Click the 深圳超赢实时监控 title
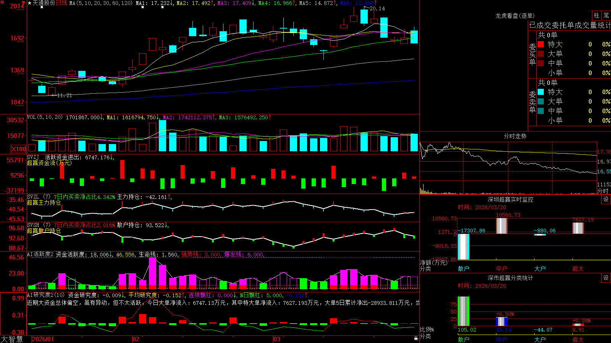Screen dimensions: 611x343 pos(510,199)
